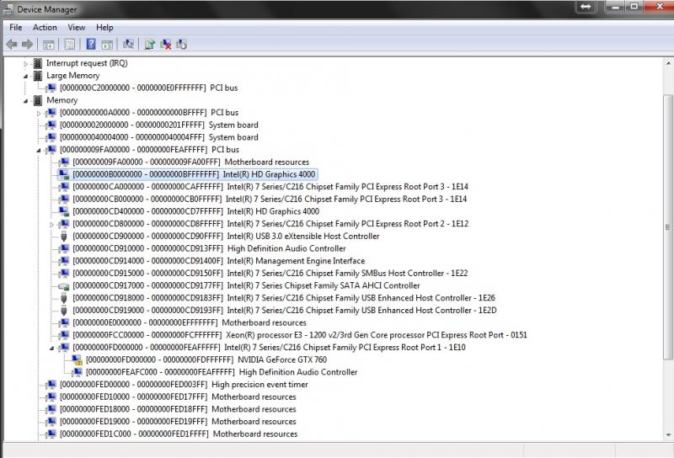Select High Definition Audio Controller at FEAFC000
Screen dimensions: 674x458
pos(222,372)
